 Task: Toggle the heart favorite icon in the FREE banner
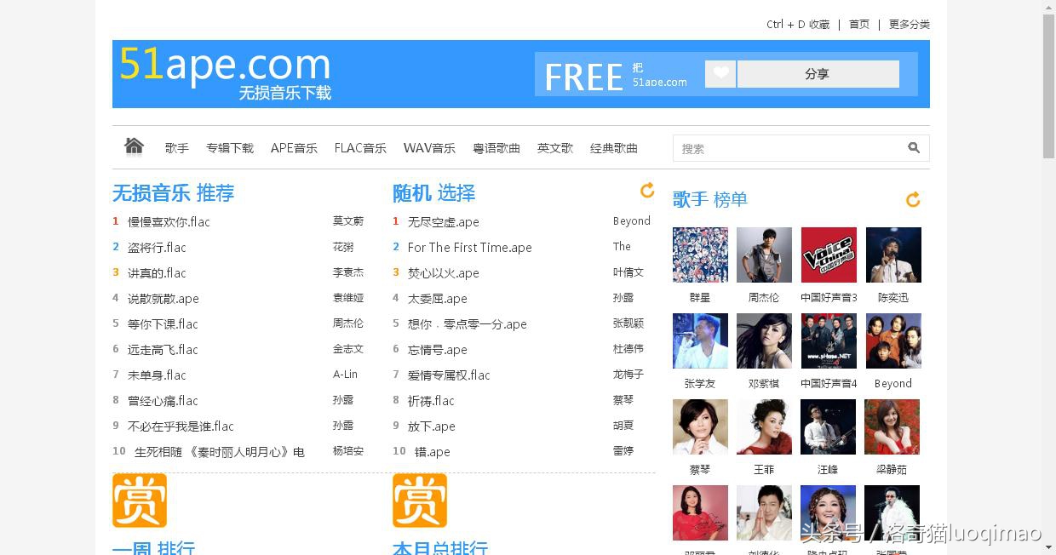720,73
